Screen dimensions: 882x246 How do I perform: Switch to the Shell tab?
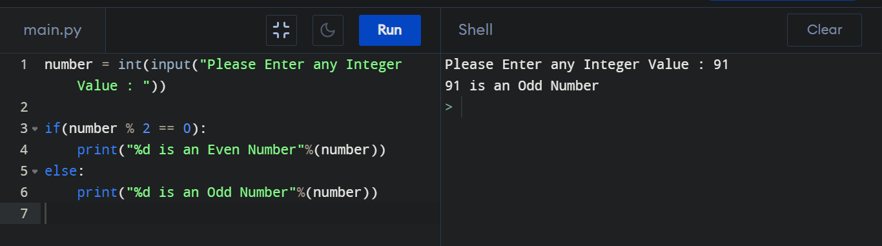(x=475, y=30)
